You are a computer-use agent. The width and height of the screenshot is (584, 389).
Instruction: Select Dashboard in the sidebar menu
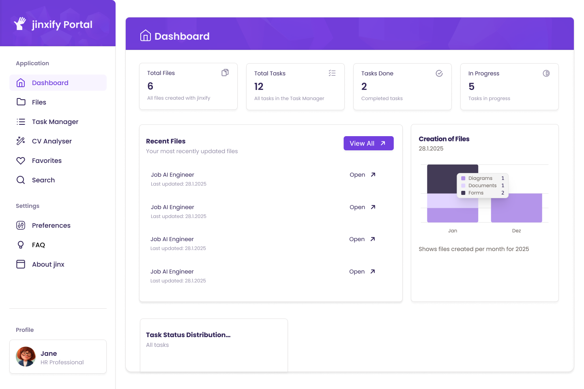coord(58,83)
